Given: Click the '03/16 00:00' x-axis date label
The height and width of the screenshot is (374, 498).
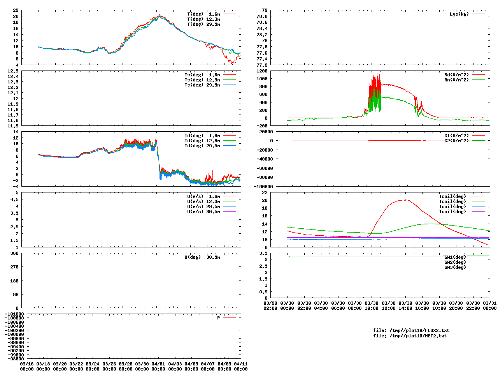Looking at the screenshot, I should pos(27,366).
